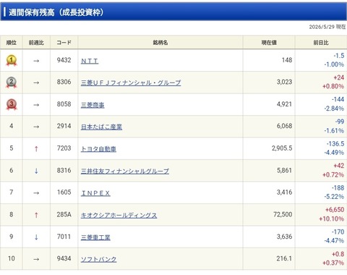This screenshot has width=347, height=275.
Task: Click stock code 8058
Action: coord(64,104)
